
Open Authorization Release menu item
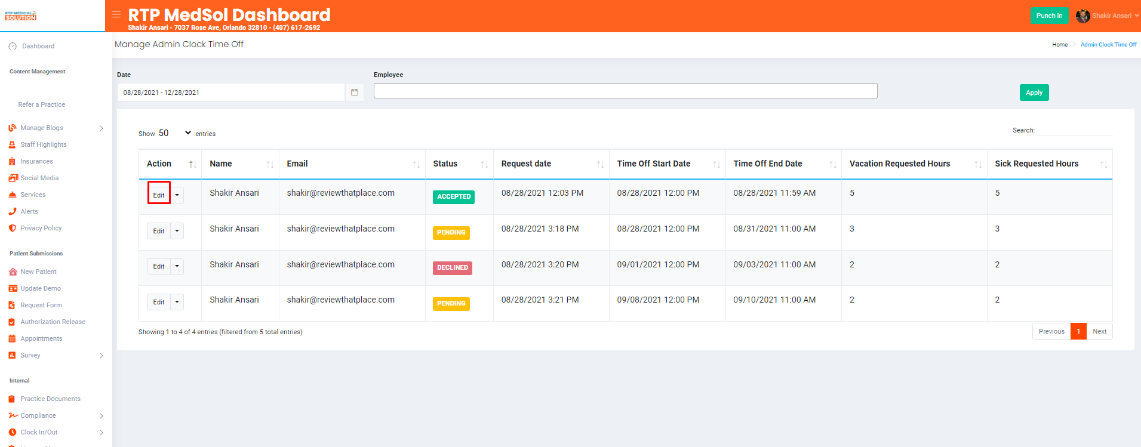click(53, 322)
